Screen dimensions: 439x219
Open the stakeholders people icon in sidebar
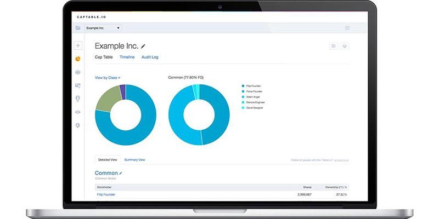(x=78, y=72)
